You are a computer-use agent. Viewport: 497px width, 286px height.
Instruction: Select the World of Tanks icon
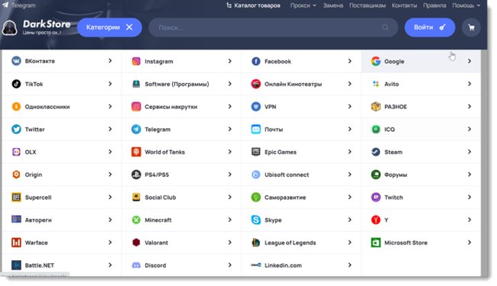click(x=136, y=152)
